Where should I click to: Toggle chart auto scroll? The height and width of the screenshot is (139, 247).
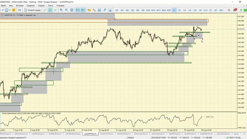[x=78, y=10]
